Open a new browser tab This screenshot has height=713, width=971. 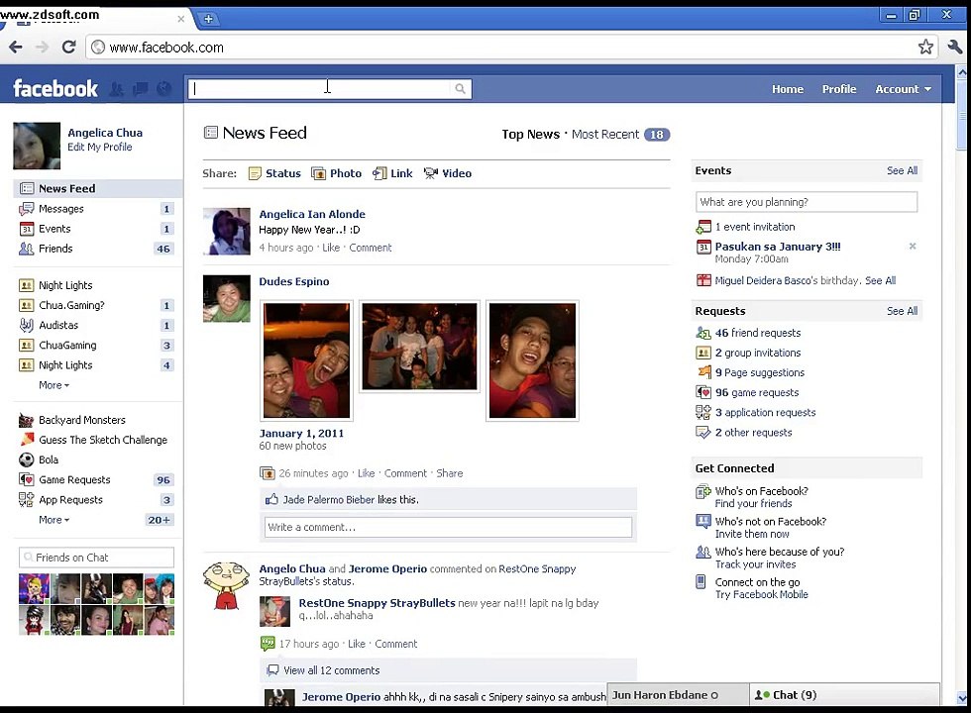pyautogui.click(x=209, y=19)
